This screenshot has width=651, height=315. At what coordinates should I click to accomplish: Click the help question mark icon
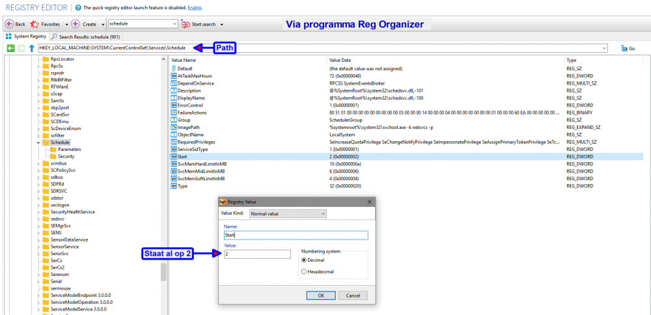click(78, 8)
